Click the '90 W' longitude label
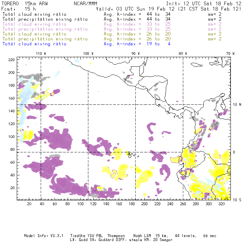The height and width of the screenshot is (243, 243). (136, 54)
